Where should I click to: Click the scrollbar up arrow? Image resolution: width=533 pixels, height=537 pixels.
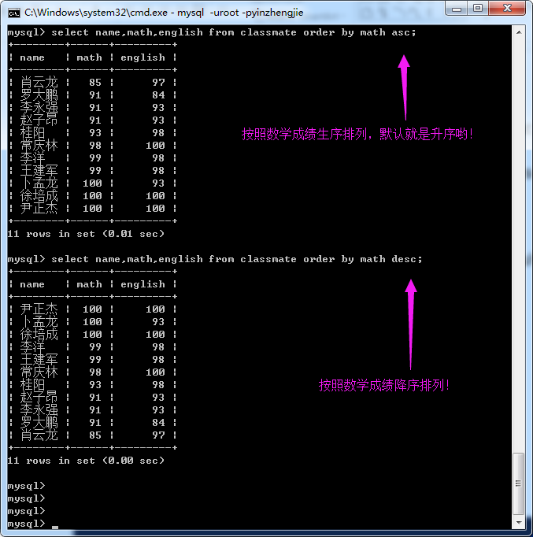pyautogui.click(x=519, y=32)
